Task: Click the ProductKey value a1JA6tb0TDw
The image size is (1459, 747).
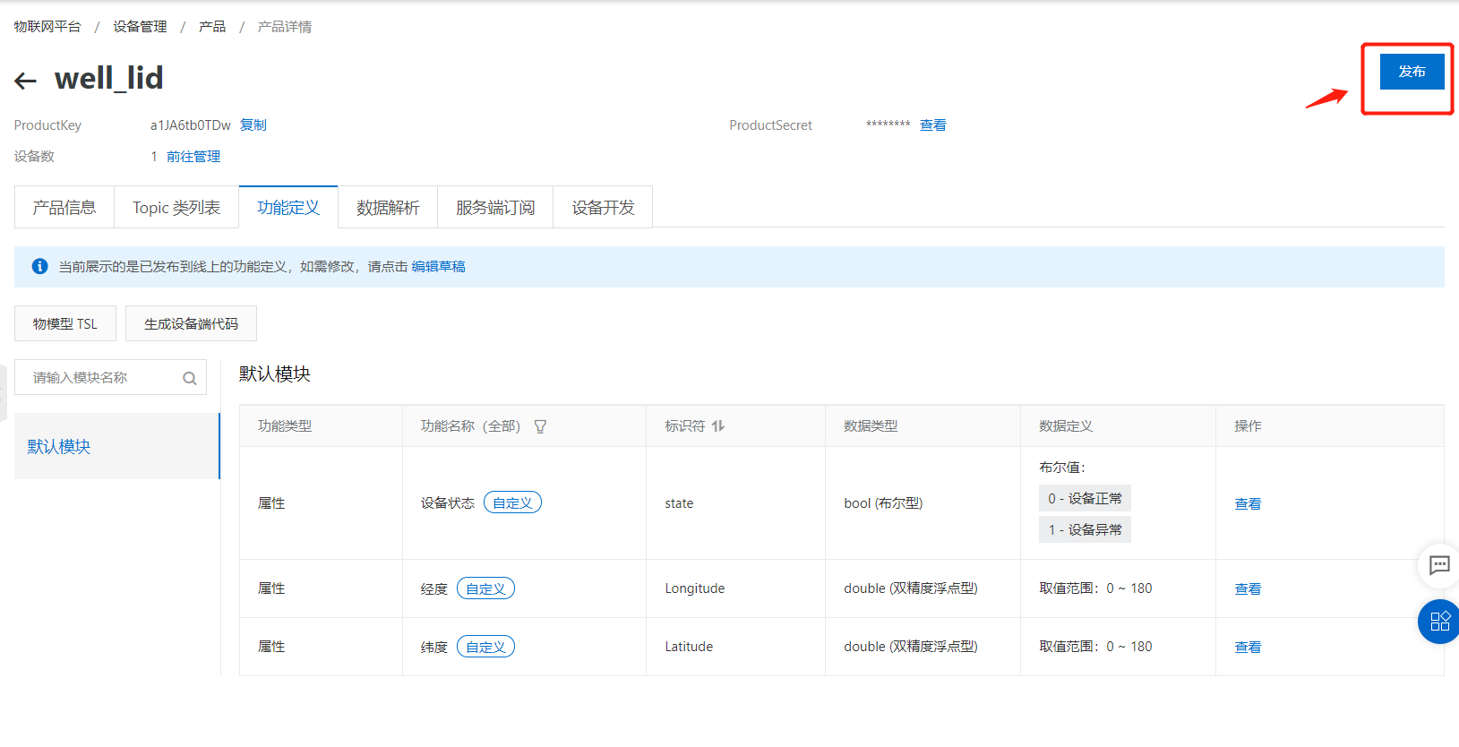Action: pyautogui.click(x=191, y=125)
